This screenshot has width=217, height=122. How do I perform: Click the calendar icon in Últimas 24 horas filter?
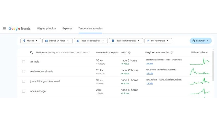(x=46, y=41)
